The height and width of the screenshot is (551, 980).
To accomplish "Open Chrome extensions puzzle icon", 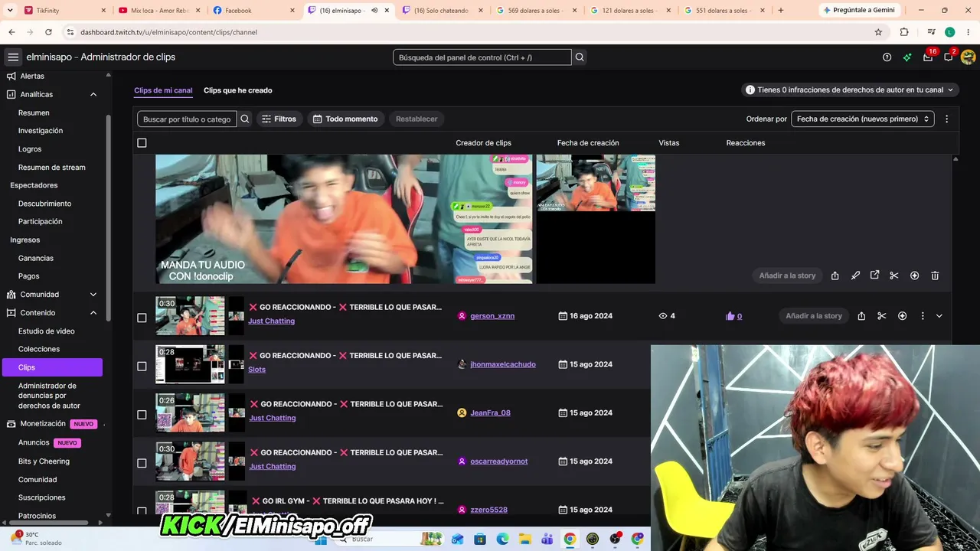I will pyautogui.click(x=904, y=32).
